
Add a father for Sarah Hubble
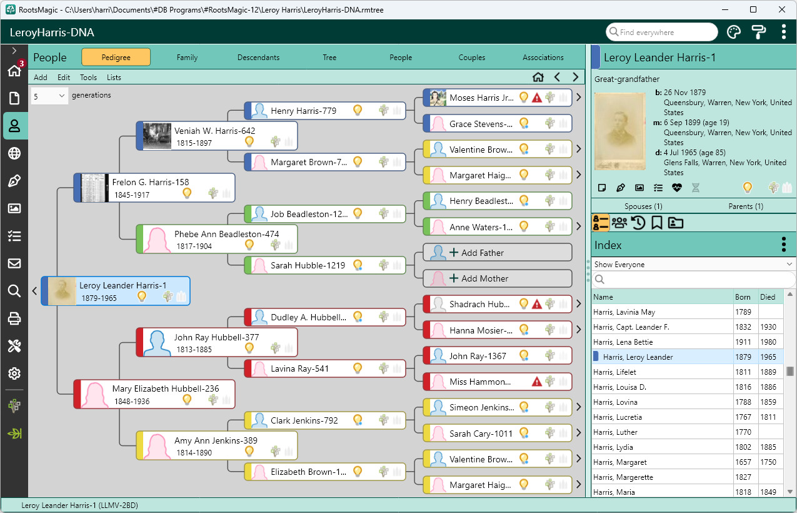point(498,253)
